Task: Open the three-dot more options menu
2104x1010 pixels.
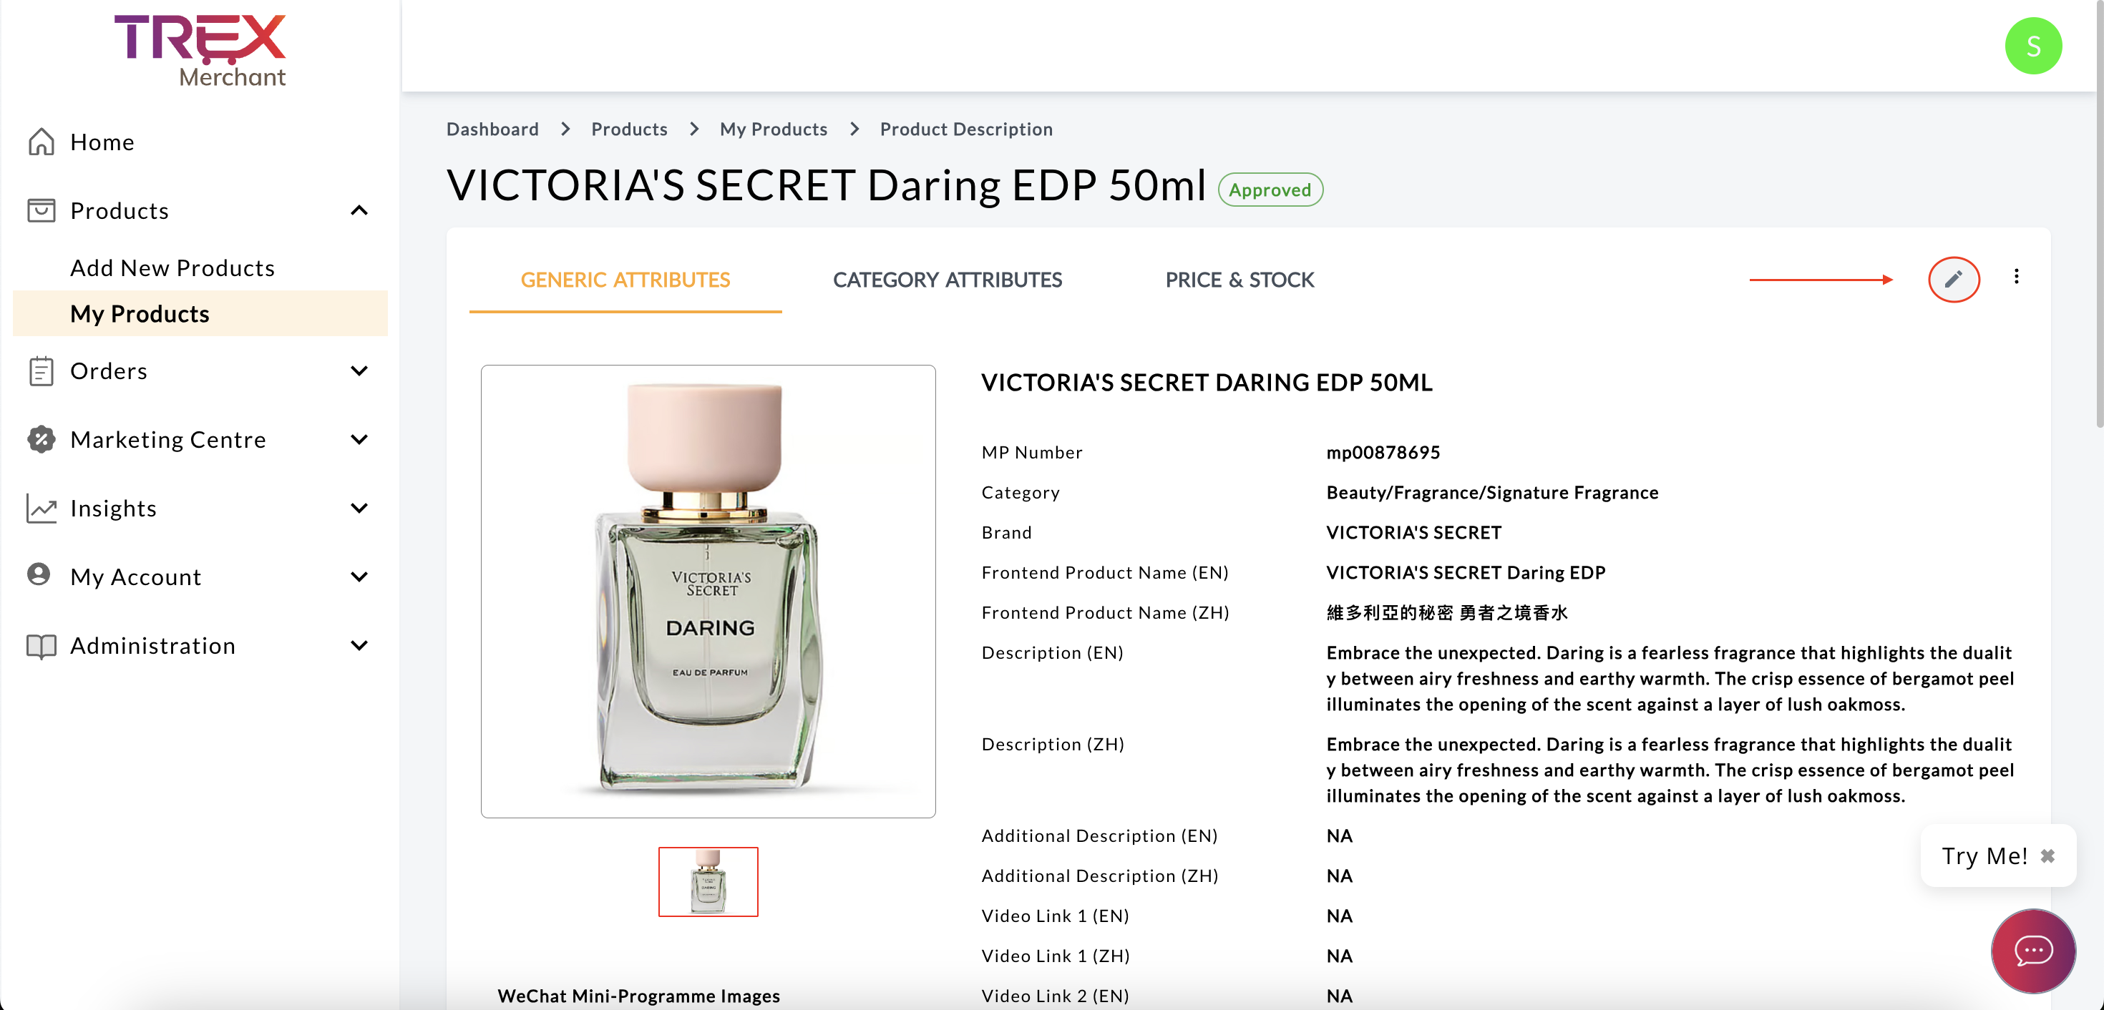Action: tap(2016, 277)
